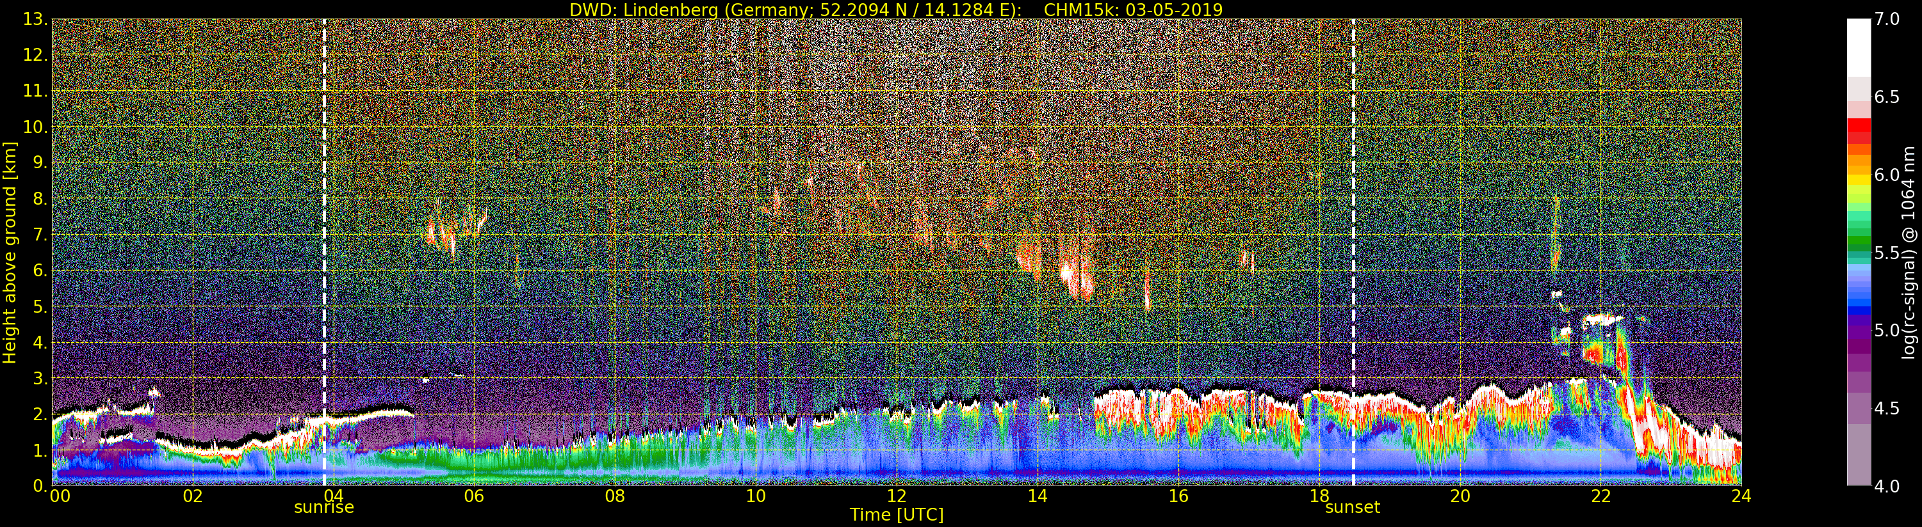Click the "4." height axis tick label
The width and height of the screenshot is (1922, 527).
point(40,342)
